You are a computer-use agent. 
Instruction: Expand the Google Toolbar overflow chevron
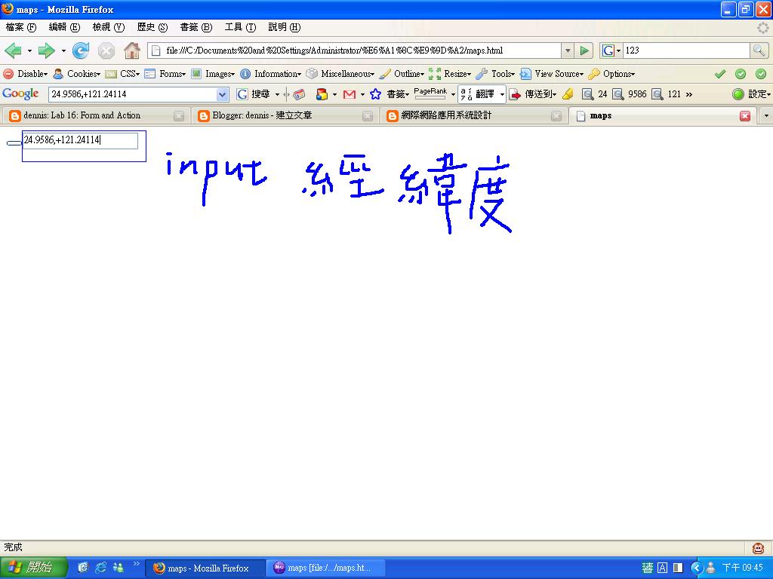pos(689,94)
